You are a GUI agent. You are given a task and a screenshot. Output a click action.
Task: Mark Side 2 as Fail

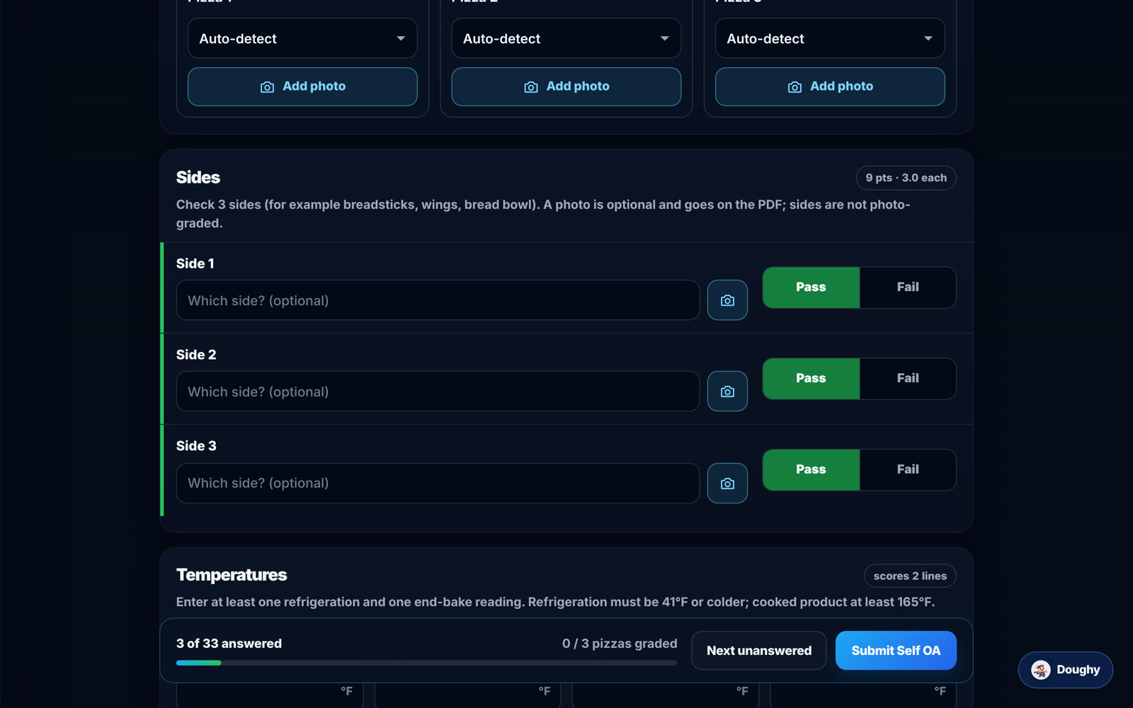[x=908, y=379]
